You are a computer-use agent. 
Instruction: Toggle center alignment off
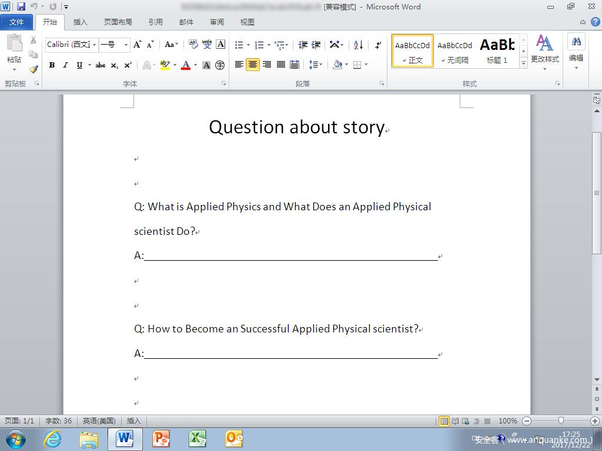tap(253, 65)
